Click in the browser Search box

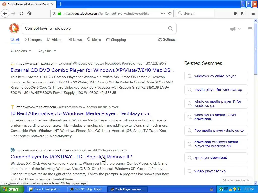(x=195, y=13)
